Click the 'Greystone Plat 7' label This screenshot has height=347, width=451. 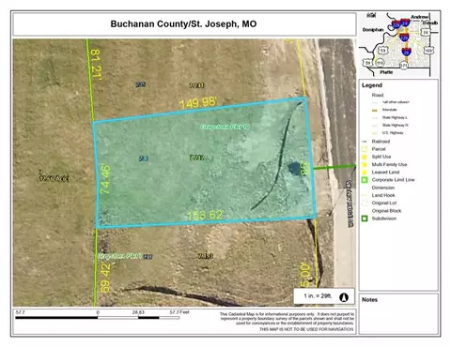point(120,256)
